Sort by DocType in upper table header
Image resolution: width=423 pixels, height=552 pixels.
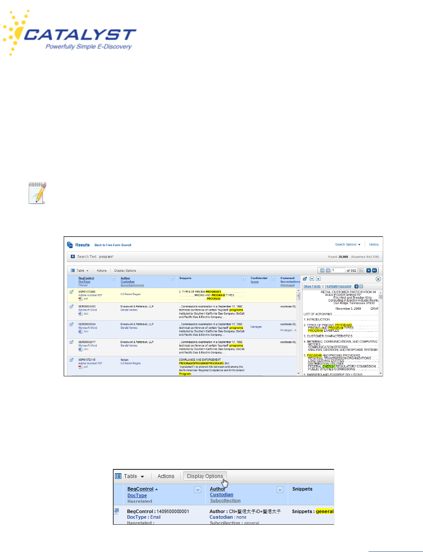click(84, 282)
